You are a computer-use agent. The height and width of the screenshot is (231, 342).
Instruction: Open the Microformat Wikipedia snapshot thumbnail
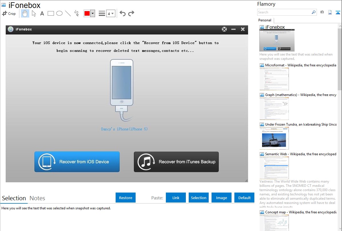point(274,79)
